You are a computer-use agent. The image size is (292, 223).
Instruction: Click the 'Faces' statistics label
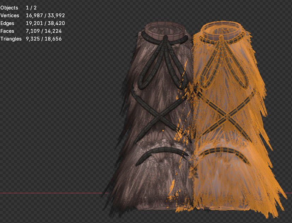pyautogui.click(x=7, y=31)
